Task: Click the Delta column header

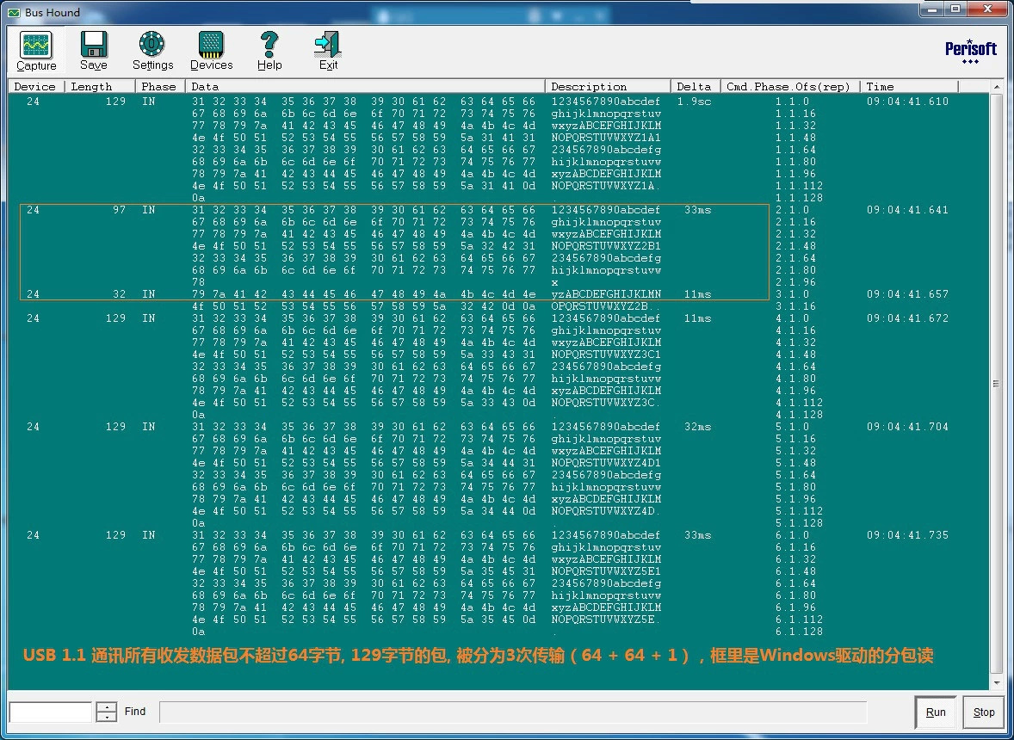Action: 696,87
